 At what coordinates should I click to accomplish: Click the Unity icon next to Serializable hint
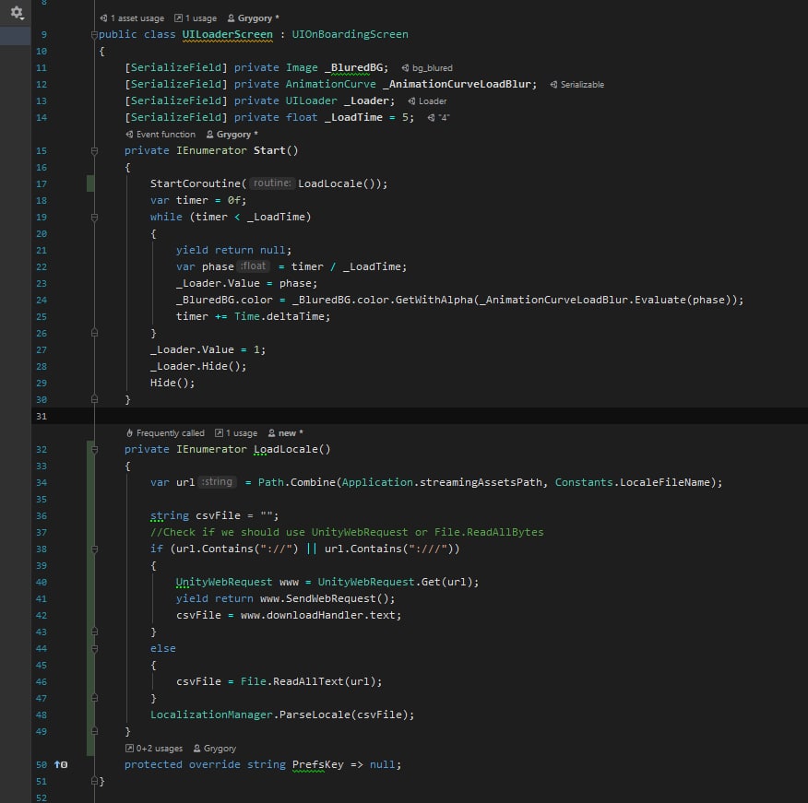point(553,85)
